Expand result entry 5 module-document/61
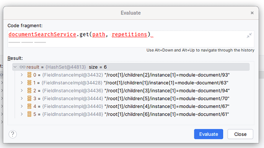This screenshot has width=264, height=148. click(x=22, y=114)
